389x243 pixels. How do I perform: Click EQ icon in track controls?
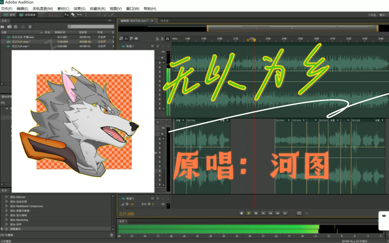(x=136, y=39)
